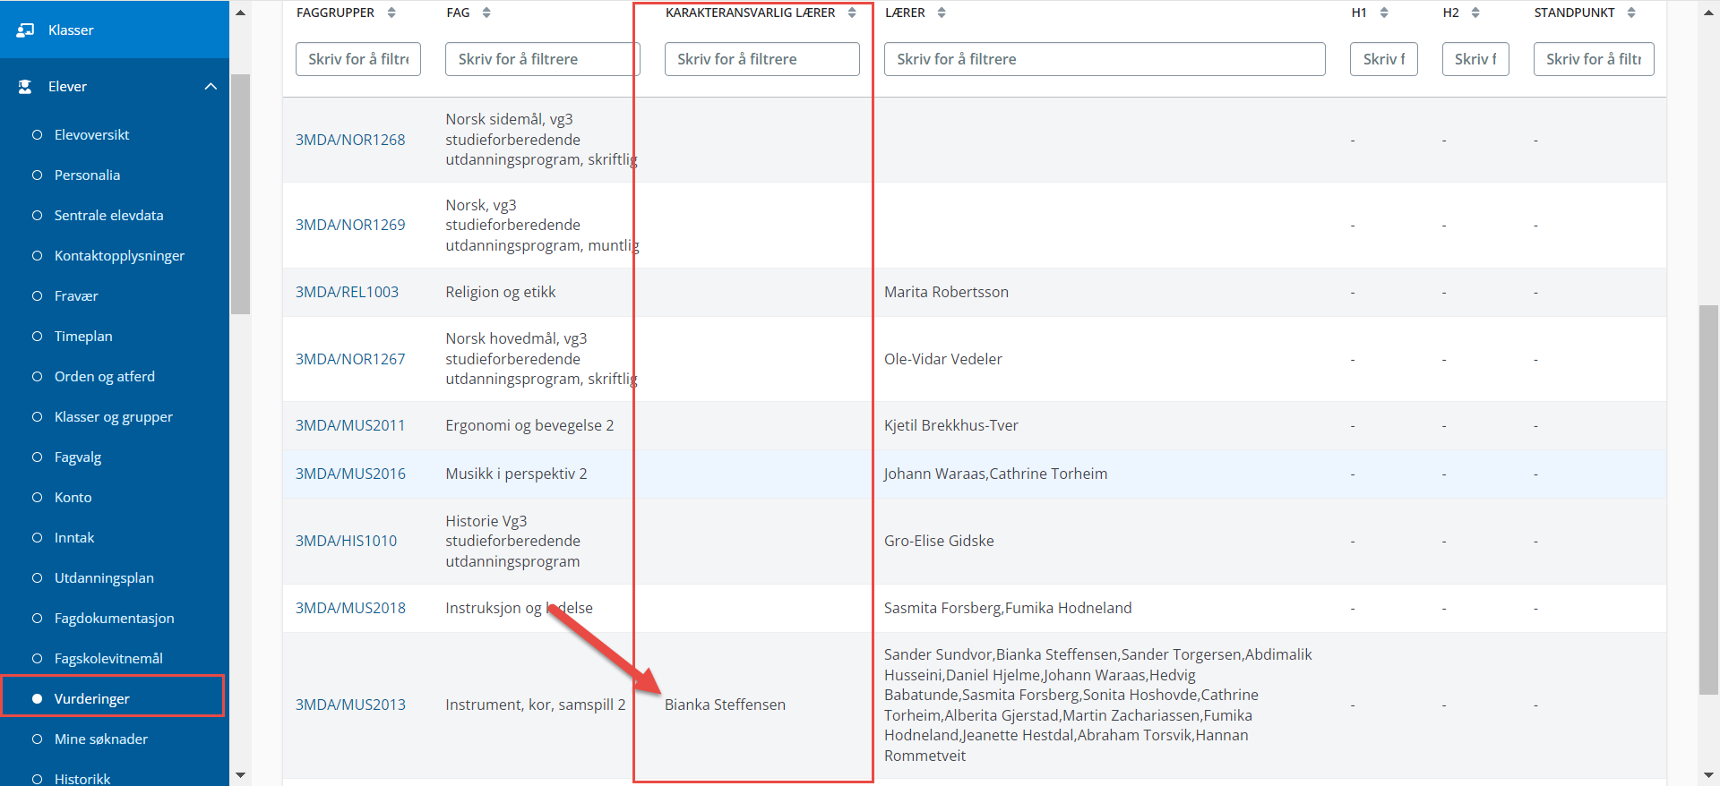The width and height of the screenshot is (1720, 786).
Task: Open Elevoversikt in sidebar
Action: [91, 135]
